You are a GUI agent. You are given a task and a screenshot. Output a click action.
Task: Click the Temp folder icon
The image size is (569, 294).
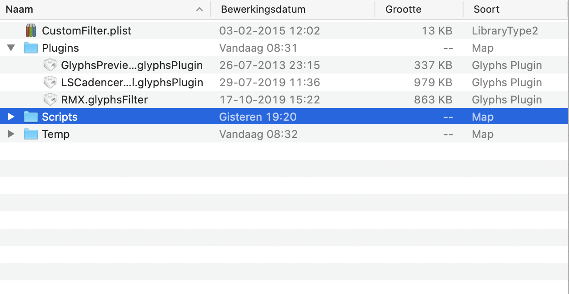(30, 134)
